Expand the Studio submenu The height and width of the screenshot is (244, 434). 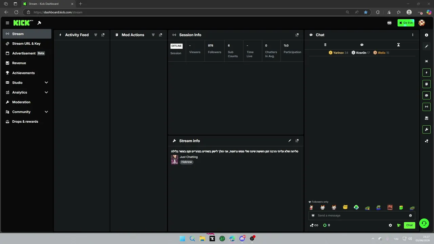click(27, 83)
